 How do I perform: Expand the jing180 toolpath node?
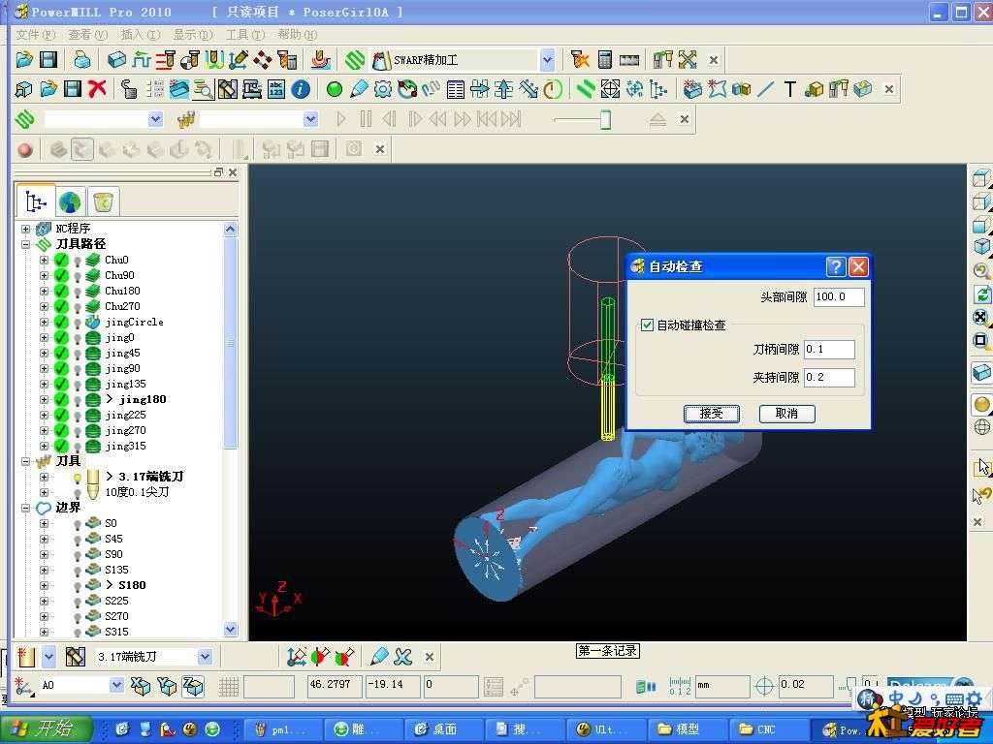44,400
